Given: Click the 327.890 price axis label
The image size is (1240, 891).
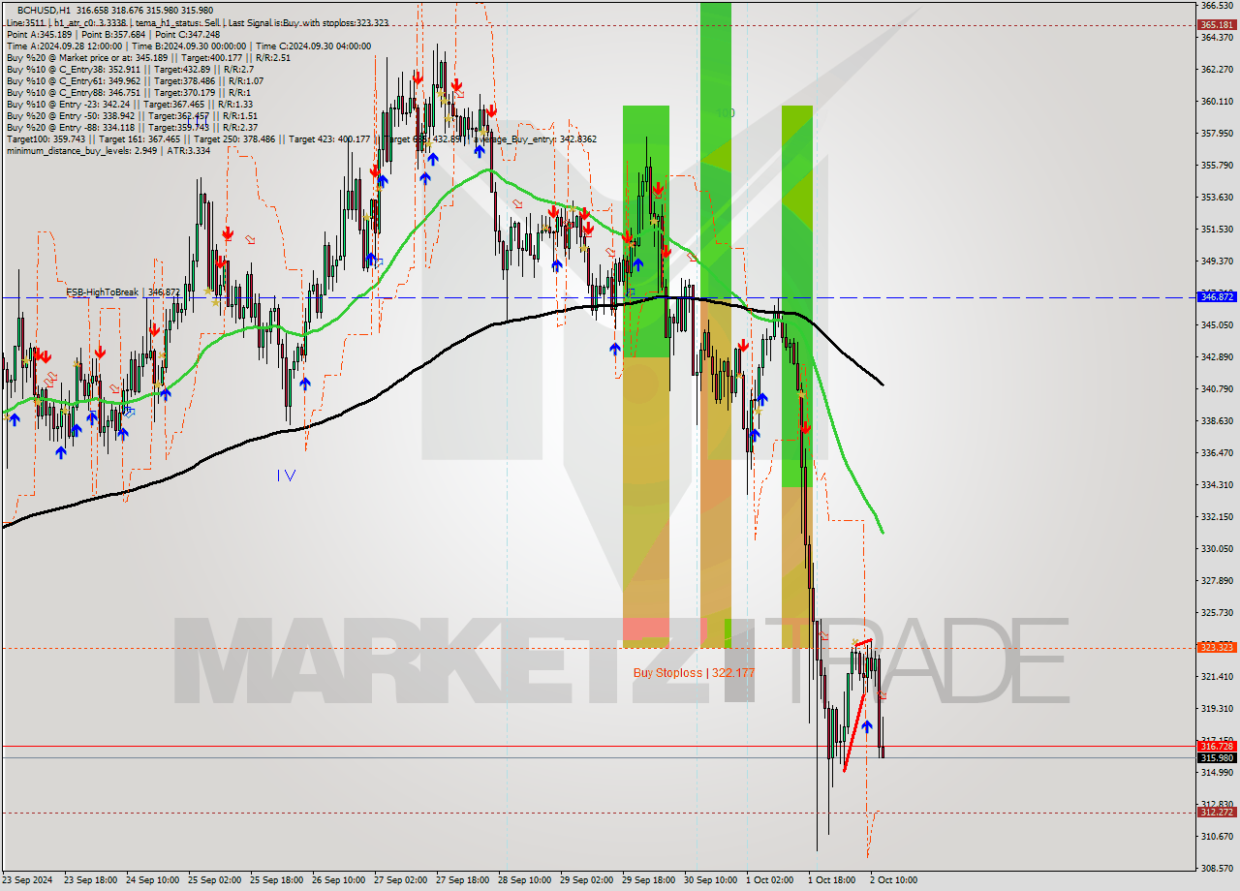Looking at the screenshot, I should pyautogui.click(x=1218, y=580).
